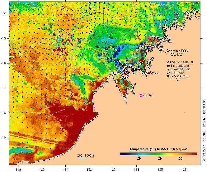
Task: Click the 0.5m/s velocity scale arrow
Action: click(175, 80)
